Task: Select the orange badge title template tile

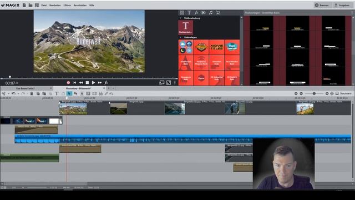Action: click(x=201, y=47)
